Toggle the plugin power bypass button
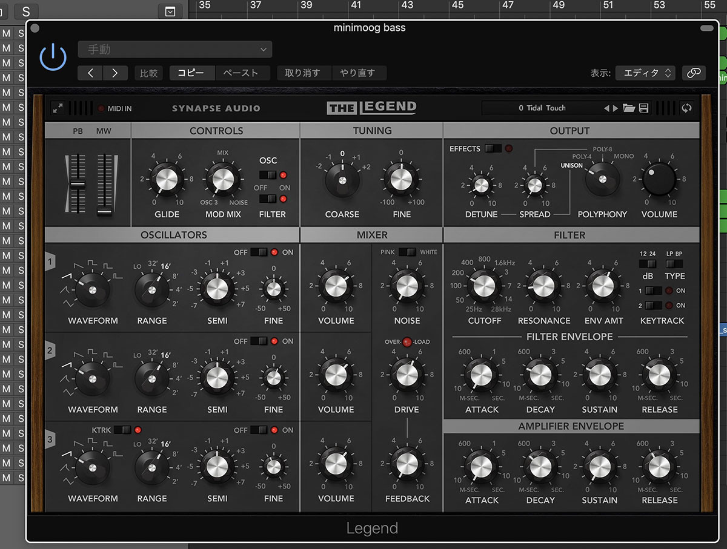Screen dimensions: 727x549 (53, 58)
